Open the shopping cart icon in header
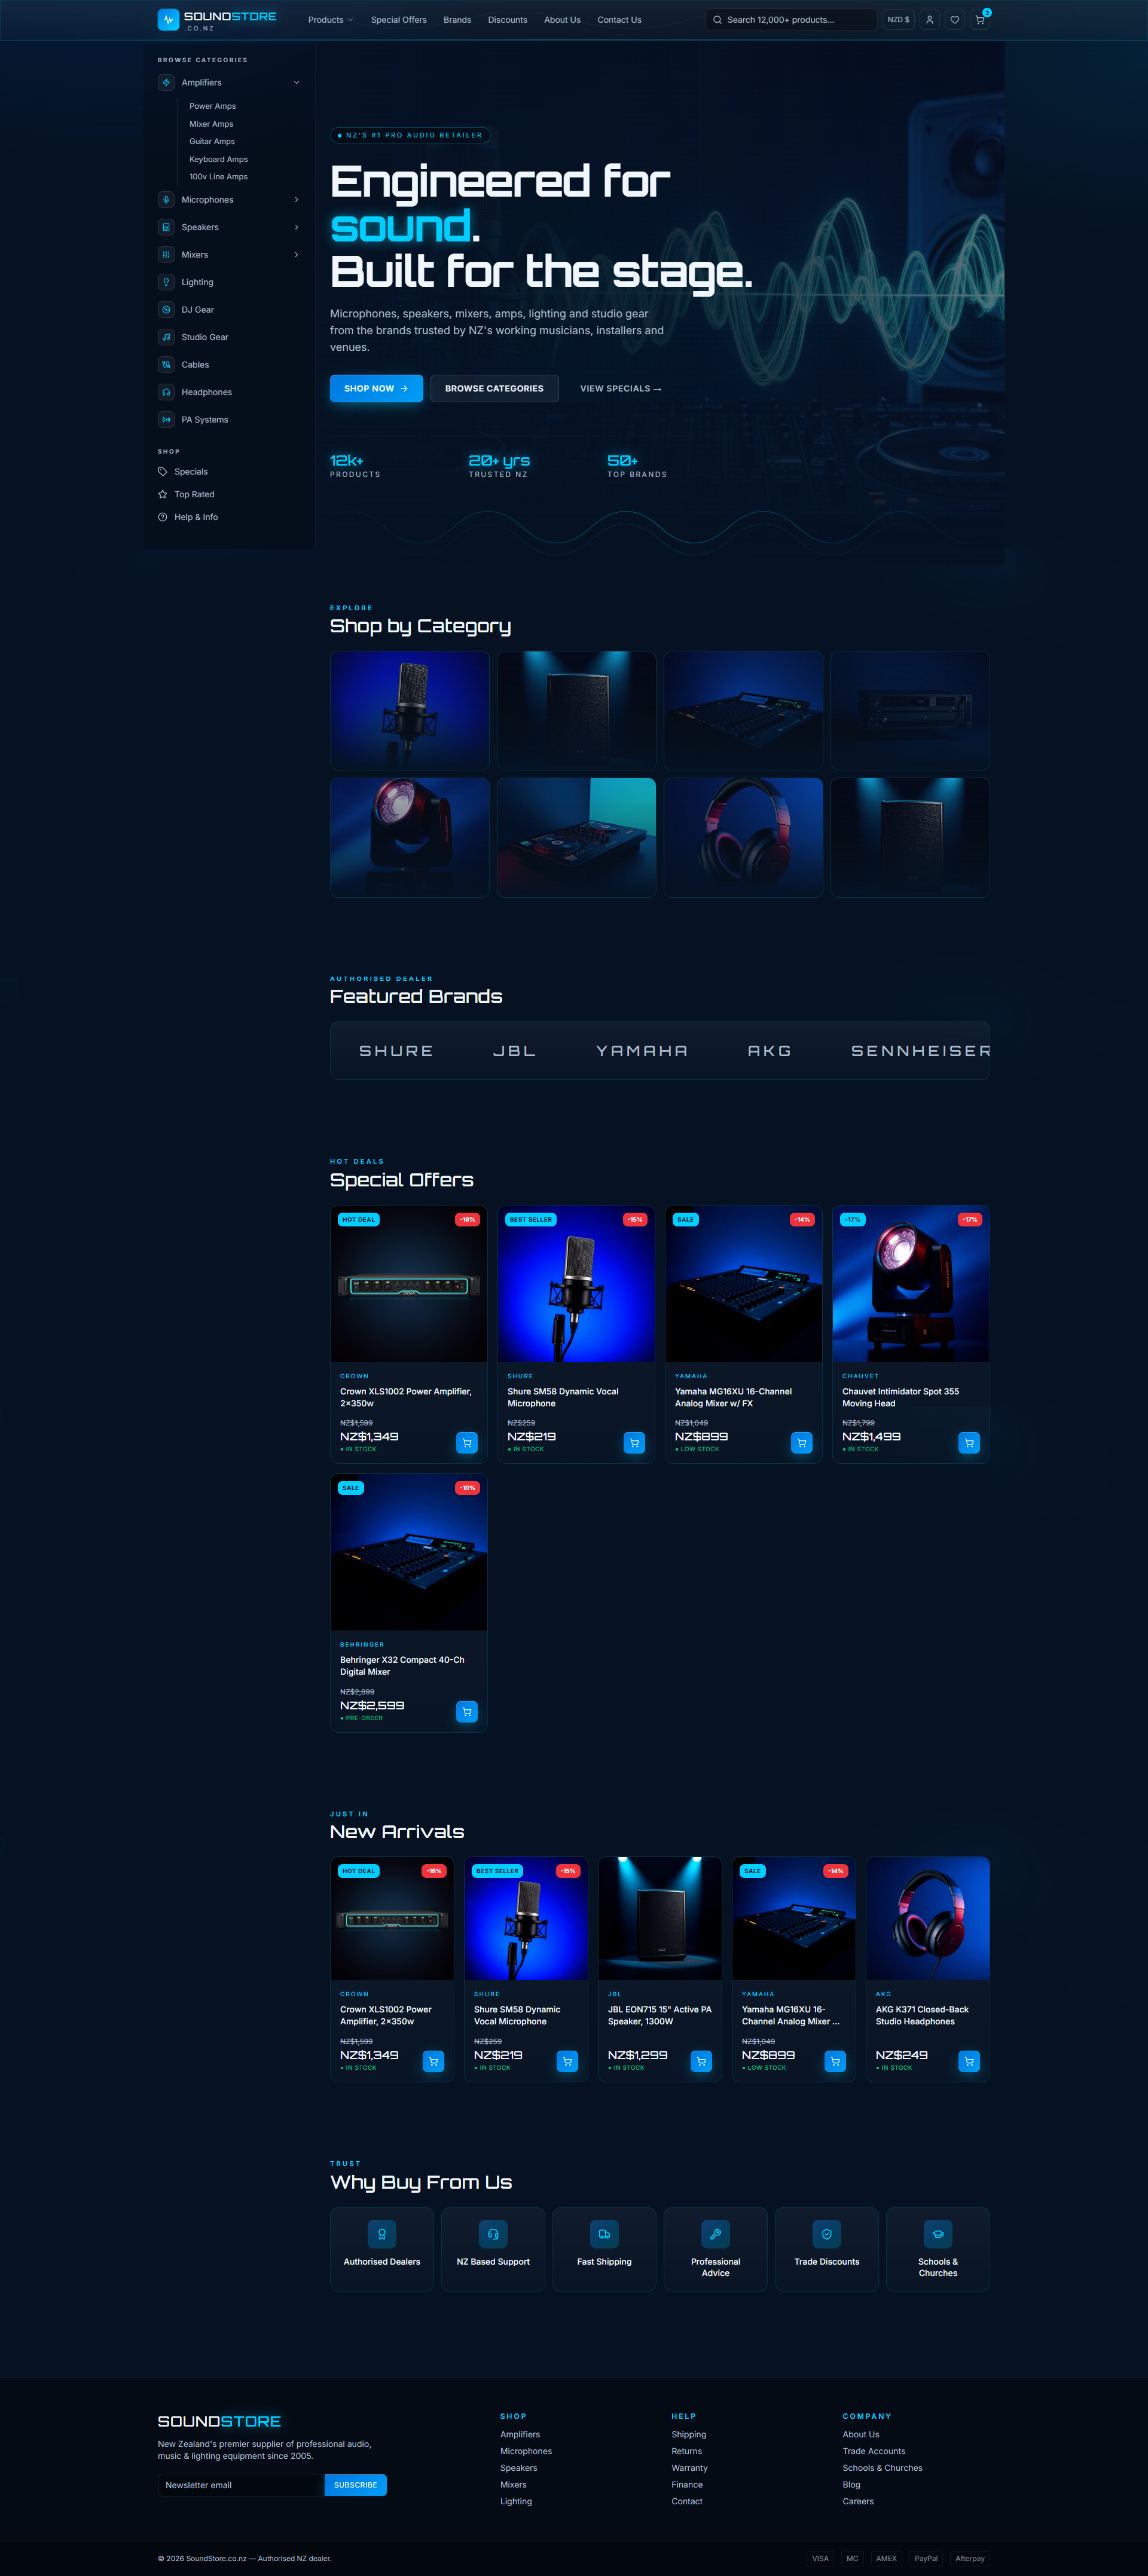This screenshot has width=1148, height=2576. (x=980, y=20)
